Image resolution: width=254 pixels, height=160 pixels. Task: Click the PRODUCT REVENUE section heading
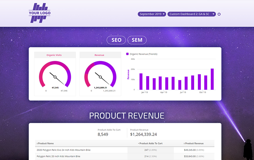(127, 116)
